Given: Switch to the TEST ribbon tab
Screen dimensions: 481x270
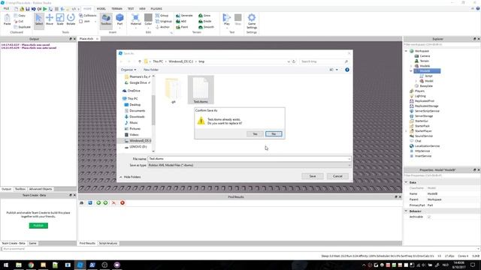Looking at the screenshot, I should click(x=131, y=8).
